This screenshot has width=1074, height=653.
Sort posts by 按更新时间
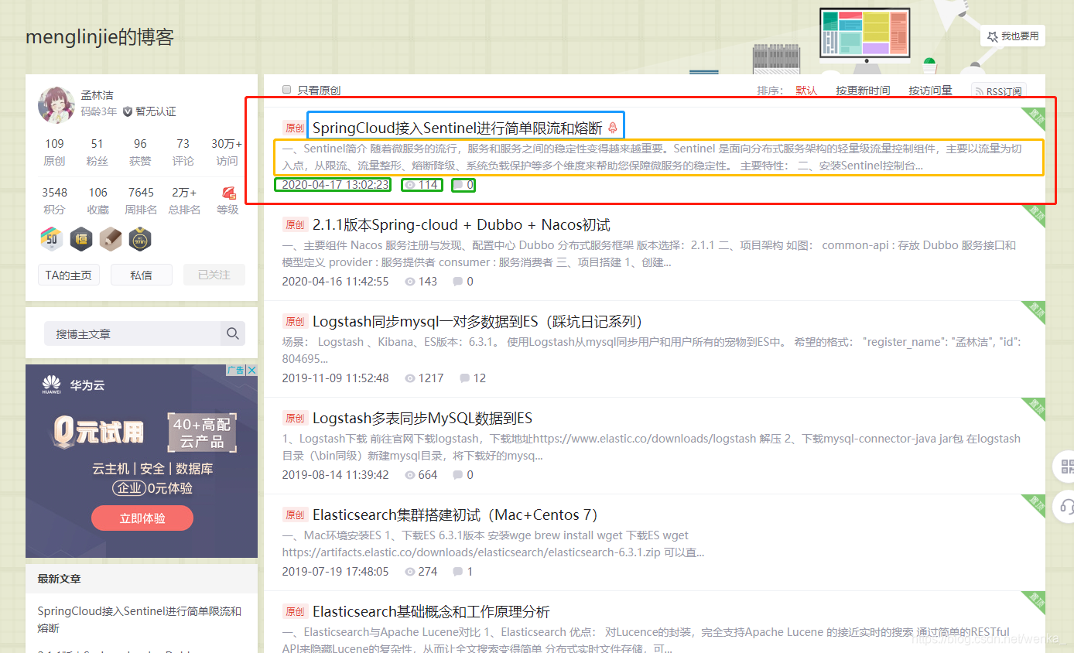(863, 91)
